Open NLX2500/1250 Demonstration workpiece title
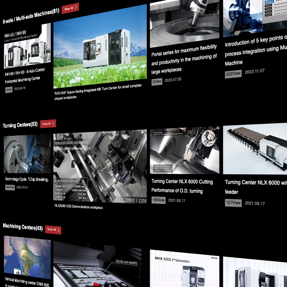This screenshot has width=287, height=287. pyautogui.click(x=78, y=207)
